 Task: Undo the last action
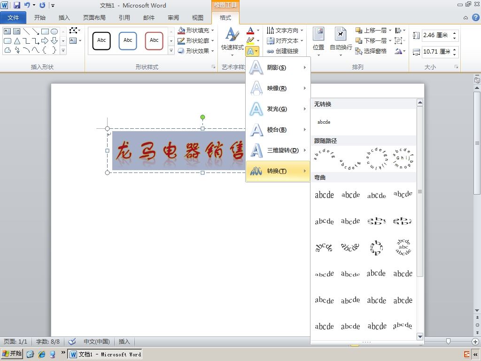[x=27, y=5]
